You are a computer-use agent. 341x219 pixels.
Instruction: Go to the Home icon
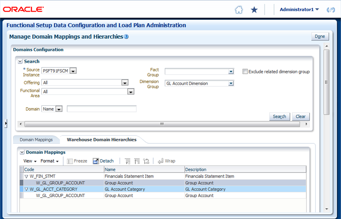click(239, 9)
